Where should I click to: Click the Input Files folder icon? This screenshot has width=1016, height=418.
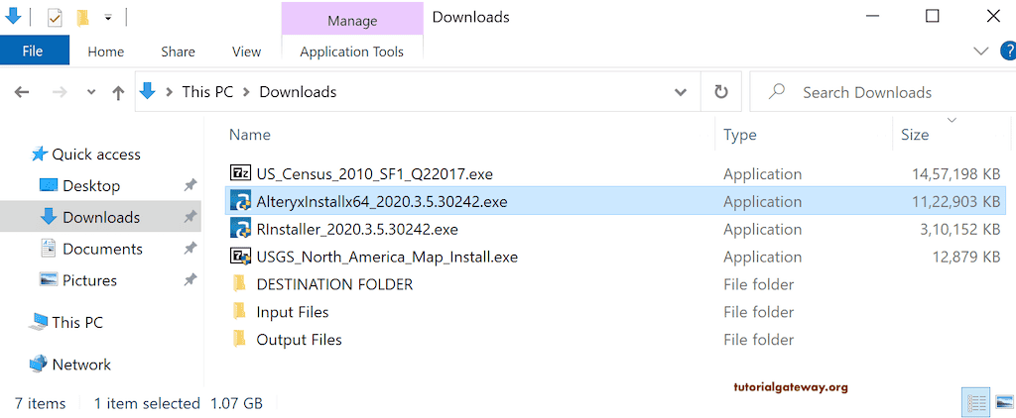coord(240,312)
